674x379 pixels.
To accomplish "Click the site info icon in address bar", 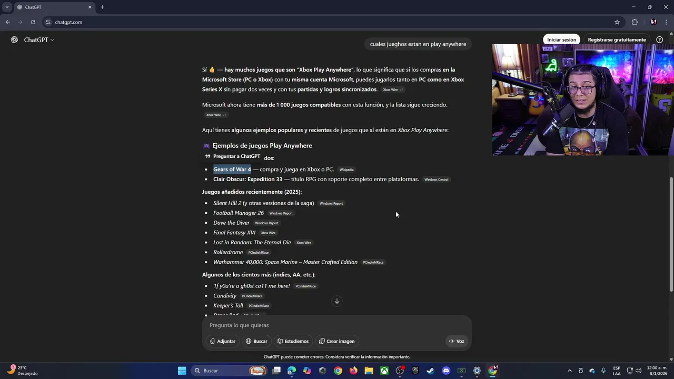I will [x=48, y=22].
